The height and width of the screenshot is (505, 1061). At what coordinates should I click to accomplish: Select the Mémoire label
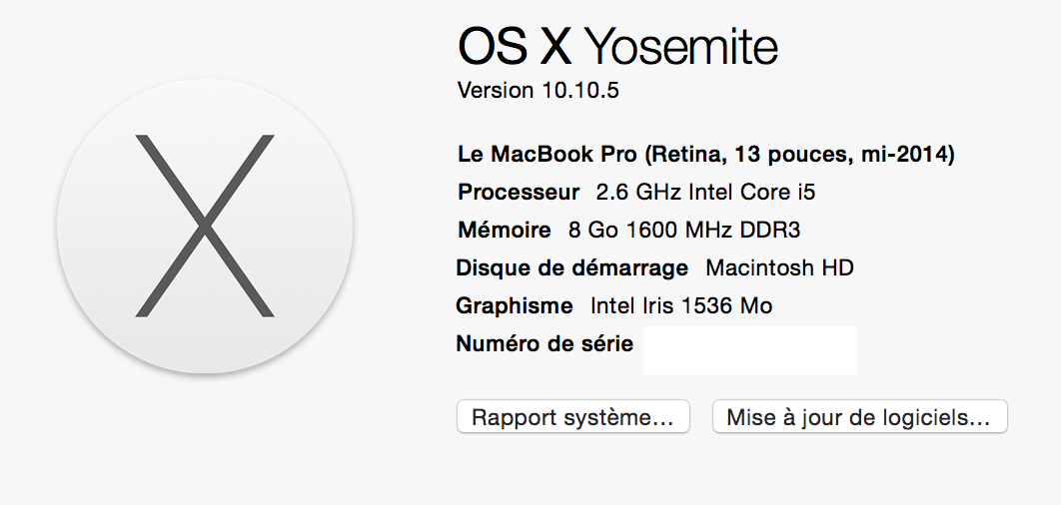point(504,230)
